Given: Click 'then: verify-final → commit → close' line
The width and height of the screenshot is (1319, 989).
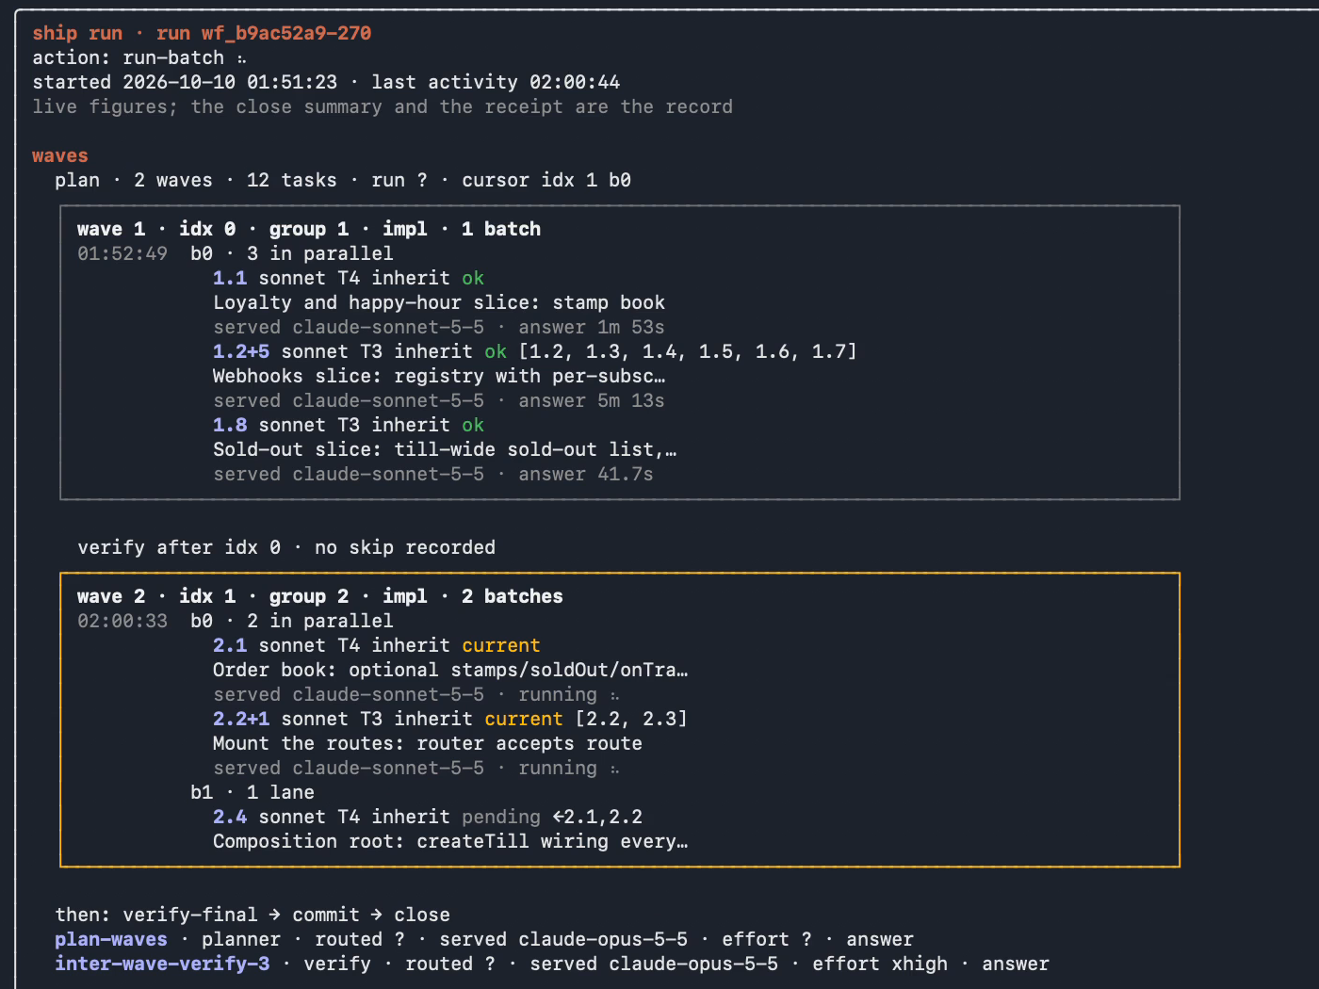Looking at the screenshot, I should pyautogui.click(x=252, y=915).
